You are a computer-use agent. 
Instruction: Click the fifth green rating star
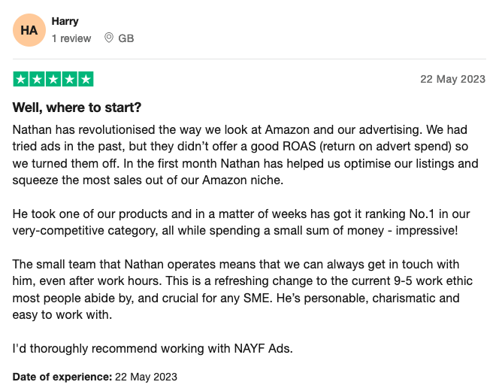click(x=86, y=79)
